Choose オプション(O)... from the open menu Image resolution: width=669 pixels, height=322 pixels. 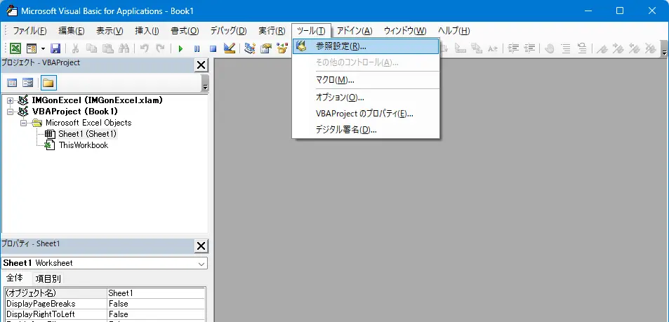(340, 97)
